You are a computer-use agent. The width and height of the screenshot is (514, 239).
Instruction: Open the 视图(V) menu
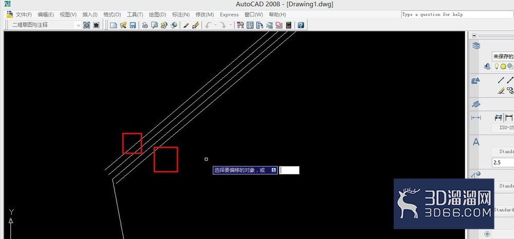coord(68,14)
